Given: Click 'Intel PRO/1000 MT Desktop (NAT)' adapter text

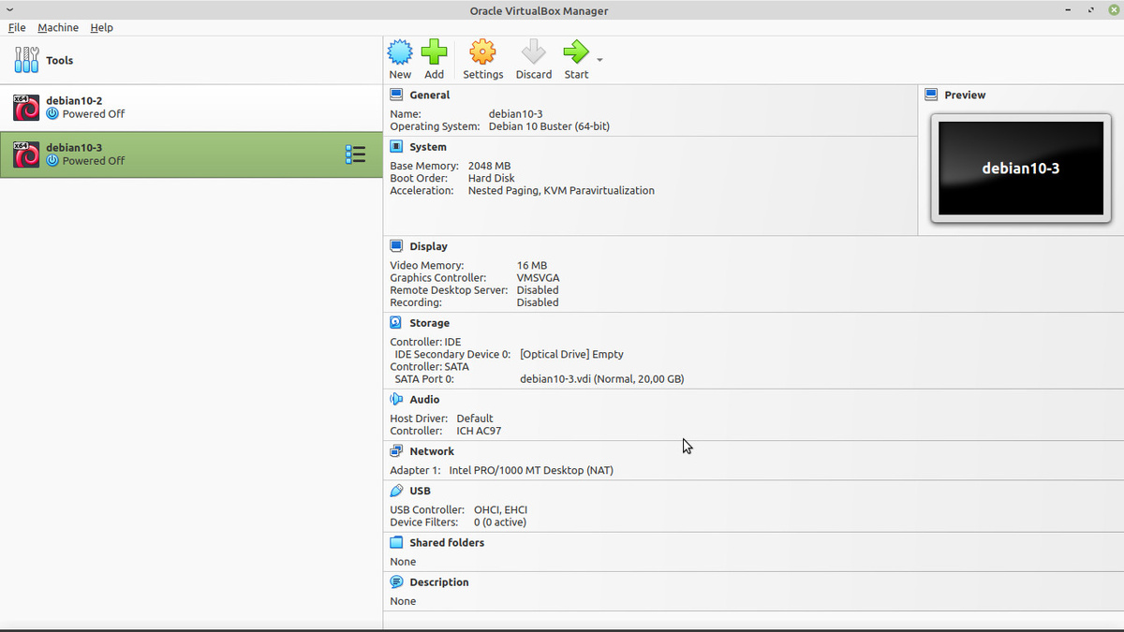Looking at the screenshot, I should pos(531,471).
